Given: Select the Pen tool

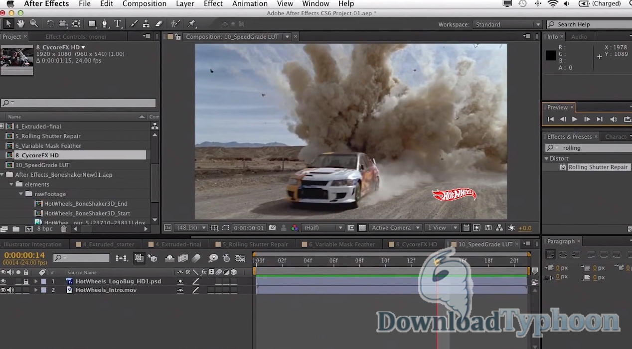Looking at the screenshot, I should (105, 23).
